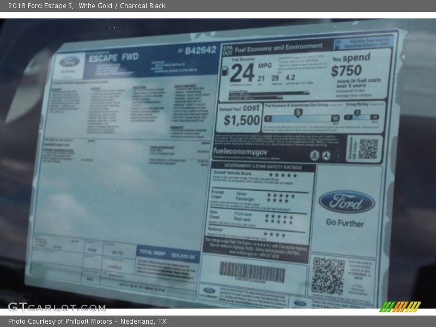Click the small Ford logo under the bottom QR code

click(300, 303)
